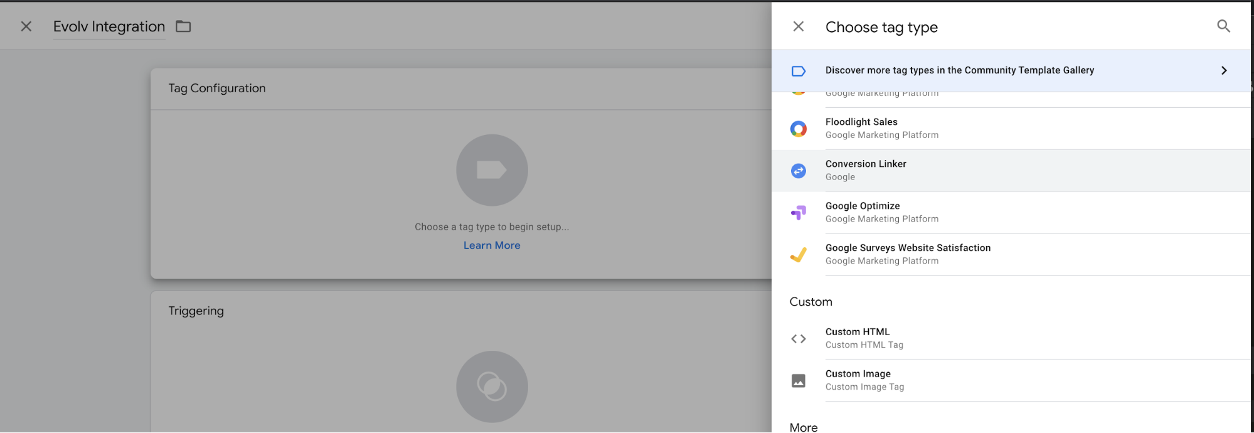This screenshot has height=433, width=1254.
Task: Click the Conversion Linker icon
Action: click(x=799, y=171)
